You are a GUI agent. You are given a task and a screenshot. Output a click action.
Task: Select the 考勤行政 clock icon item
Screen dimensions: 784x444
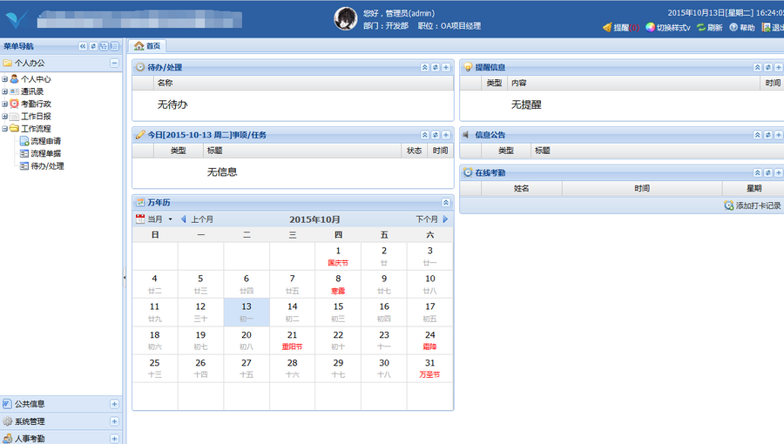[x=15, y=104]
